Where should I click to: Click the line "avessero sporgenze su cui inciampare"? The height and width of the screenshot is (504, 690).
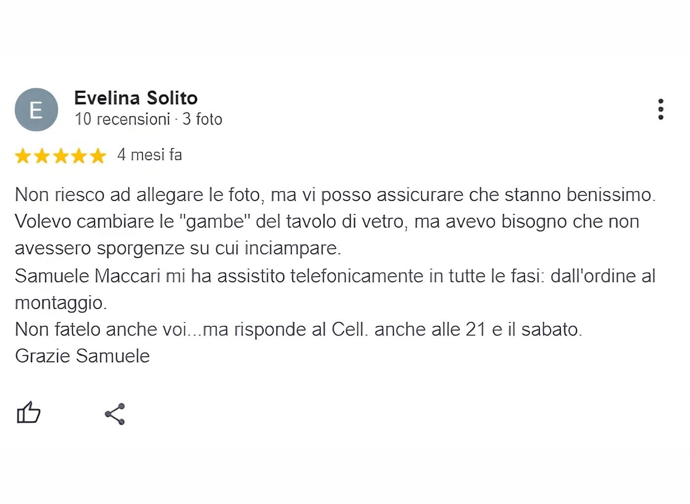(x=177, y=248)
